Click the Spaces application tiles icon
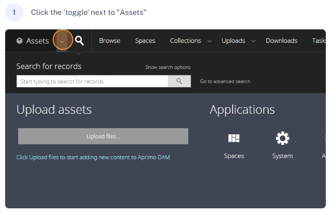 234,138
